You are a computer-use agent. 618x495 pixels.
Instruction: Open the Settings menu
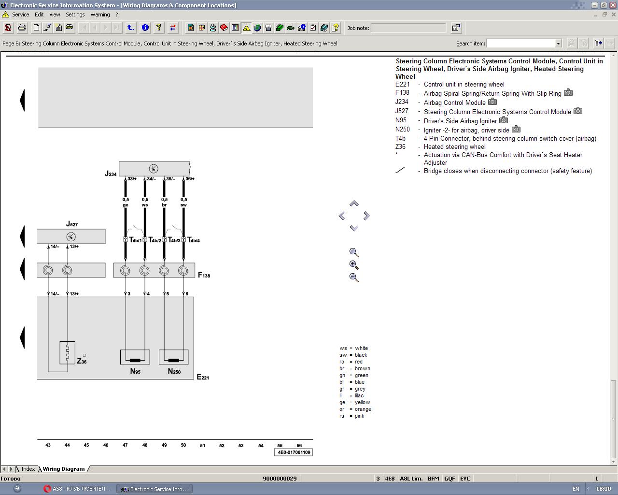[x=75, y=15]
